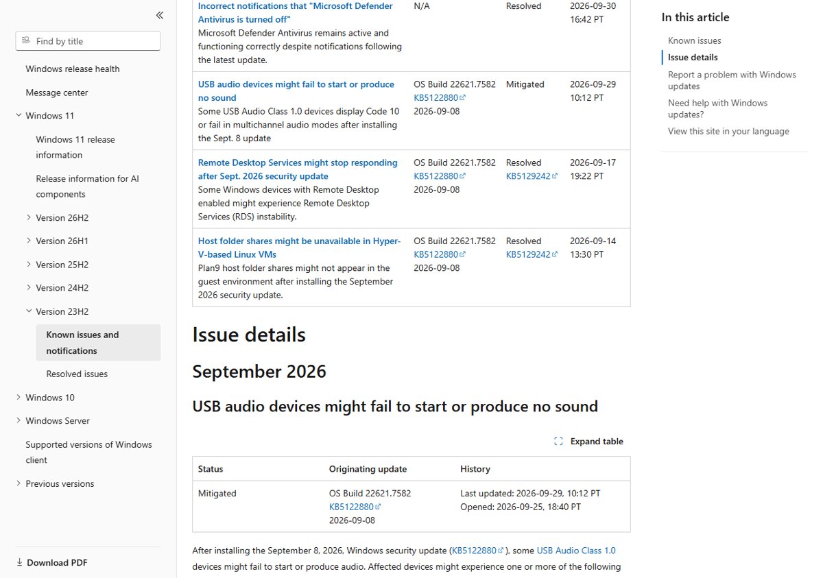Click the 'September 2026' heading
The height and width of the screenshot is (578, 823).
pyautogui.click(x=259, y=372)
